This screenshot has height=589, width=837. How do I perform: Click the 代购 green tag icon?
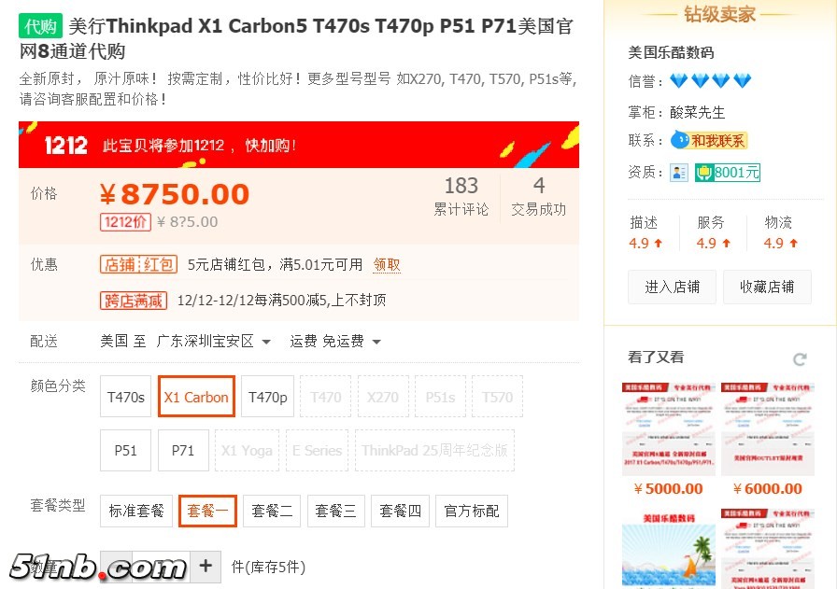[40, 25]
